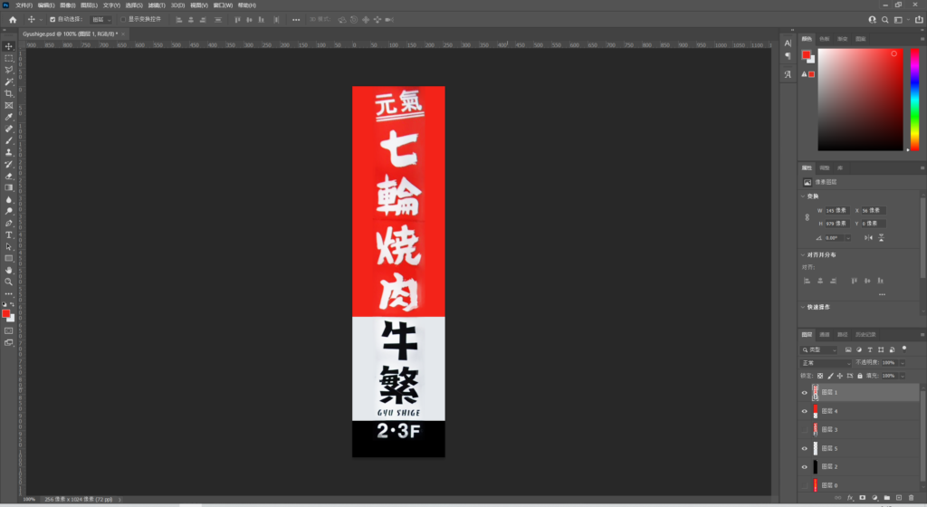Show hidden layer 图层 3
Screen dimensions: 927x507
[804, 429]
